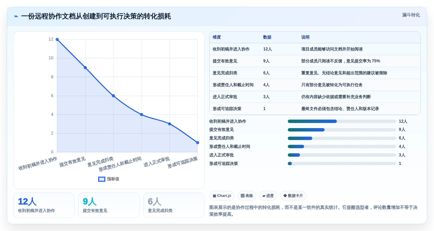The image size is (434, 231).
Task: Click the progress bar for 收到初稿并进入协作
Action: point(342,121)
